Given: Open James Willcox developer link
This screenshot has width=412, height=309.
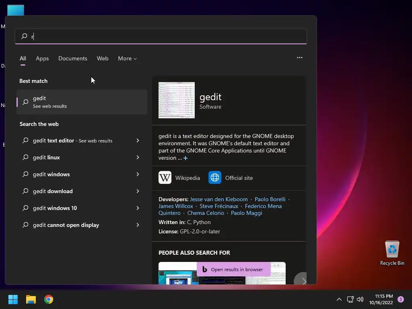Looking at the screenshot, I should 175,206.
